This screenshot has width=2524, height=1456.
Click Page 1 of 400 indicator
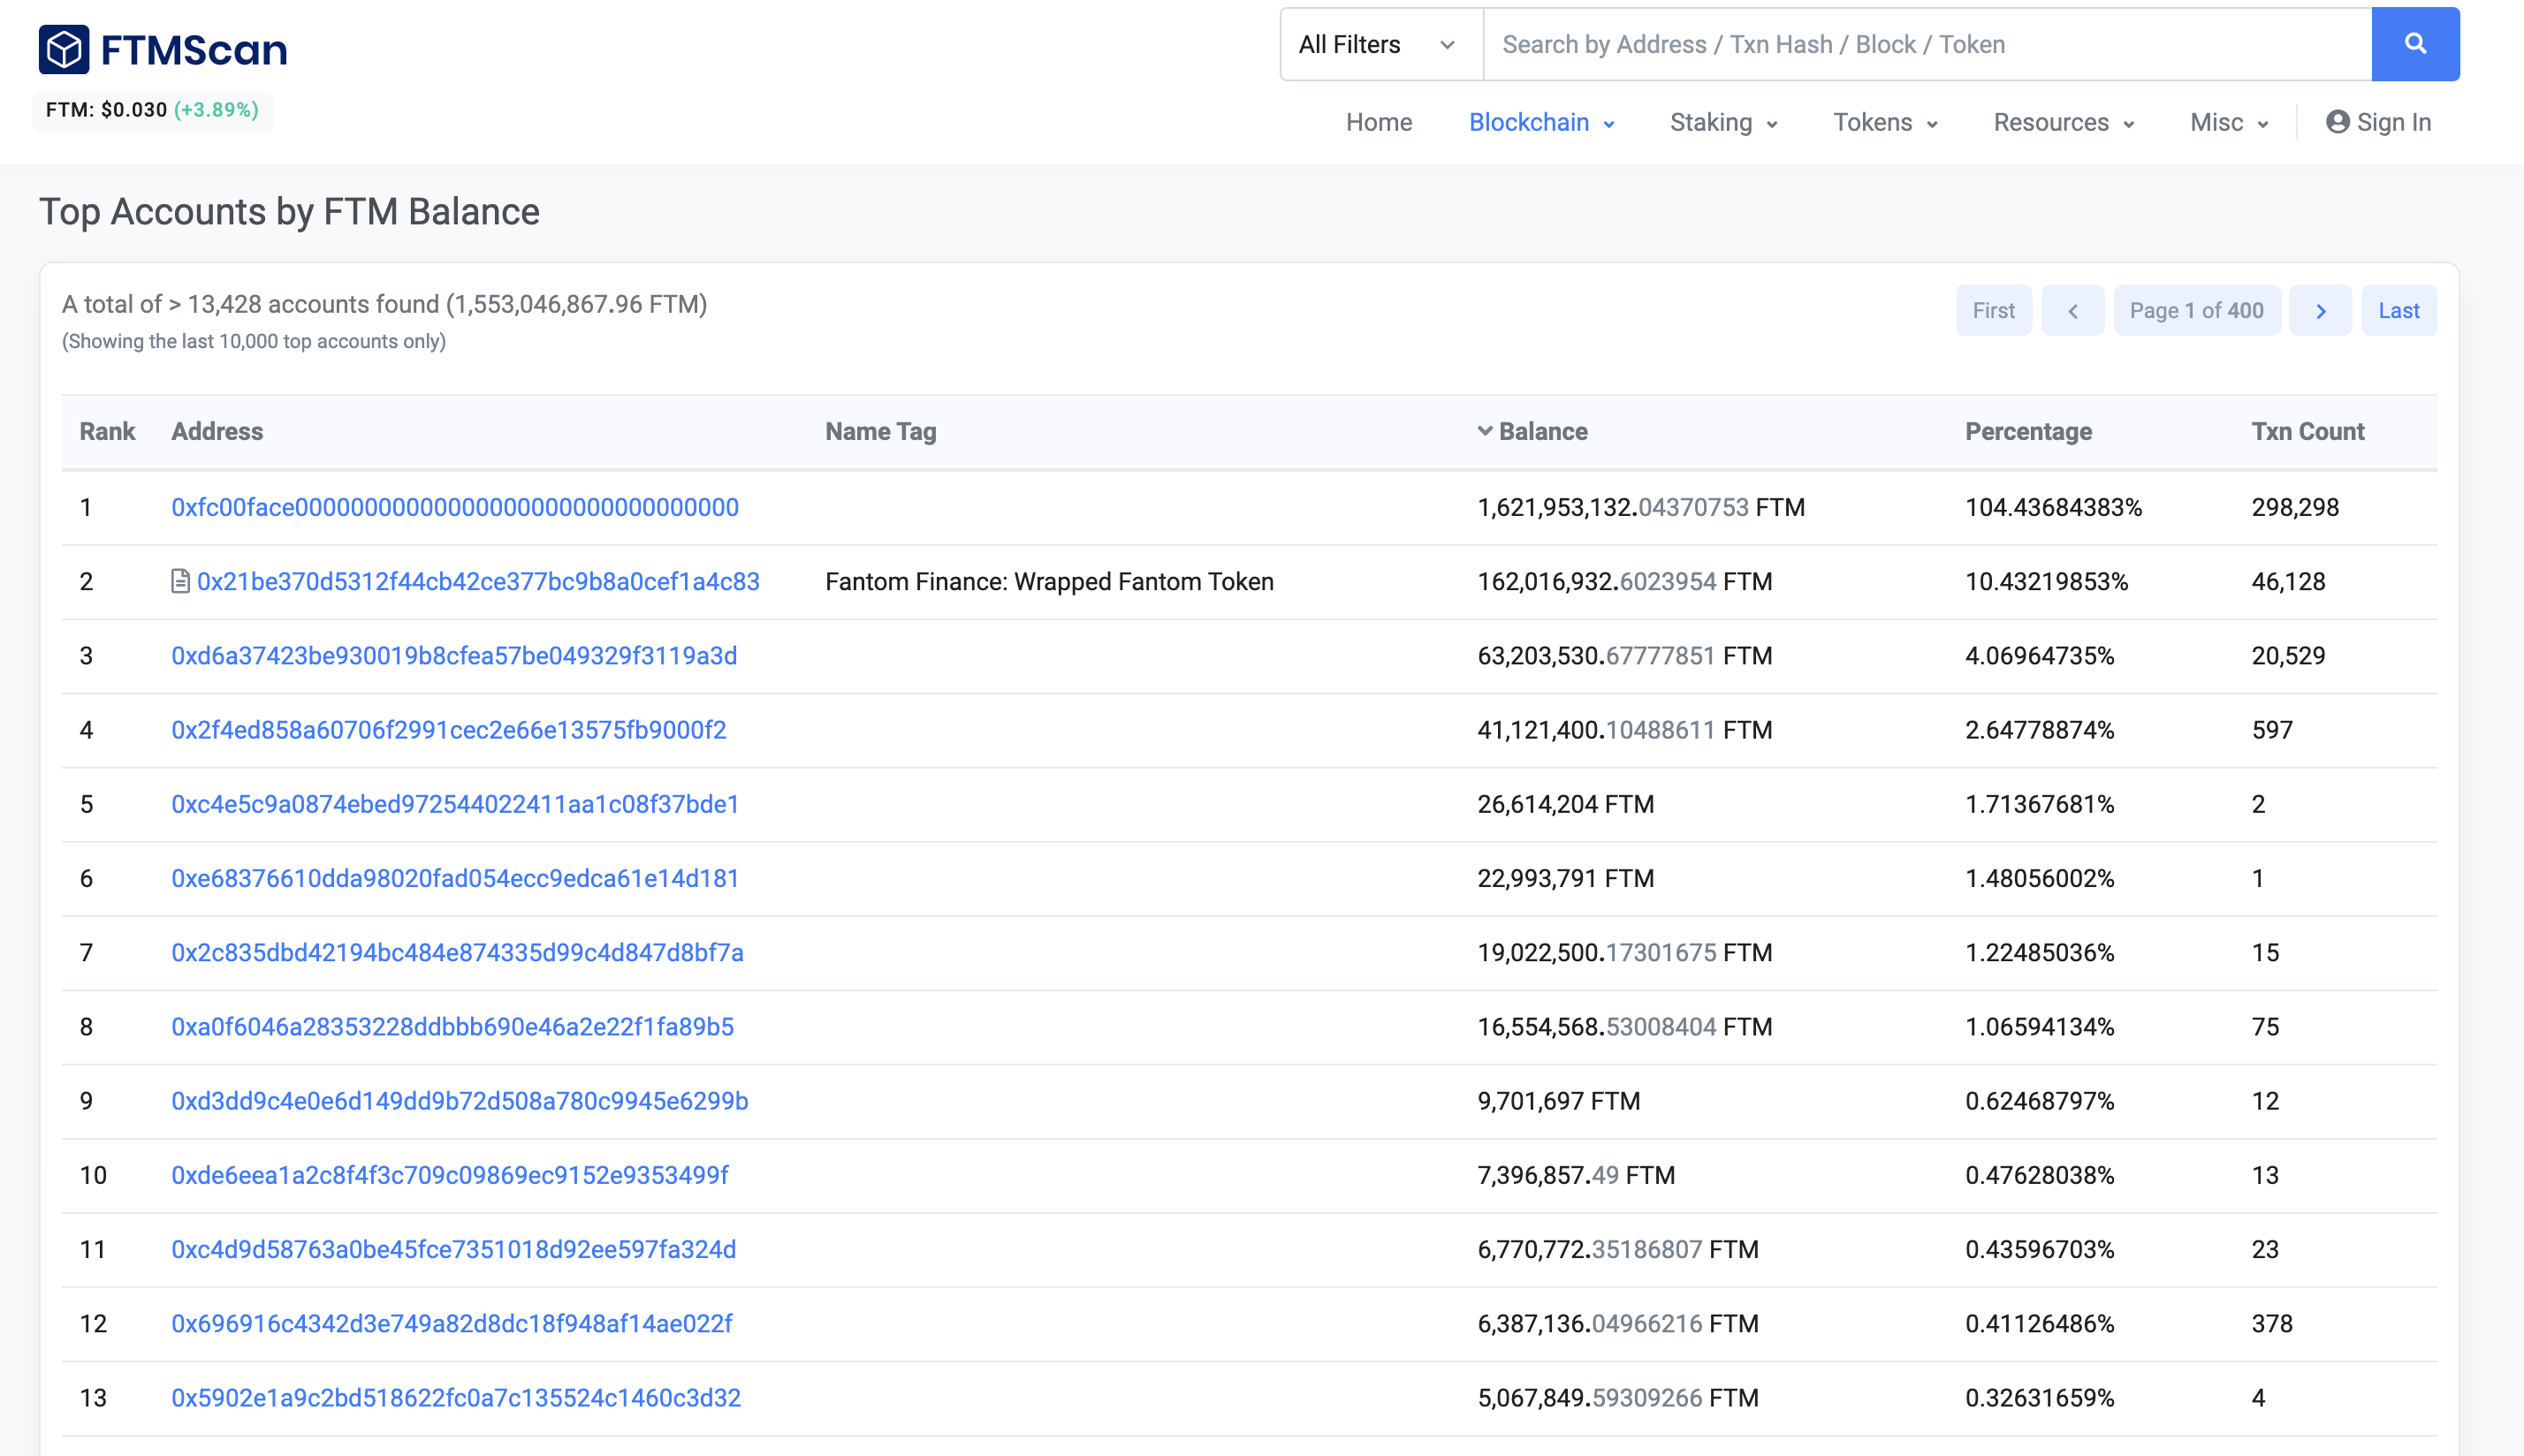pyautogui.click(x=2196, y=310)
